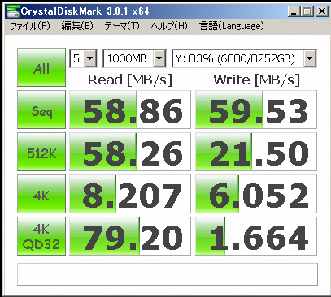
Task: Open the 言語(Language) menu
Action: 232,26
